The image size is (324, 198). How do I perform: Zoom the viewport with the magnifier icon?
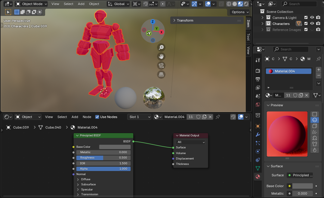pyautogui.click(x=161, y=47)
